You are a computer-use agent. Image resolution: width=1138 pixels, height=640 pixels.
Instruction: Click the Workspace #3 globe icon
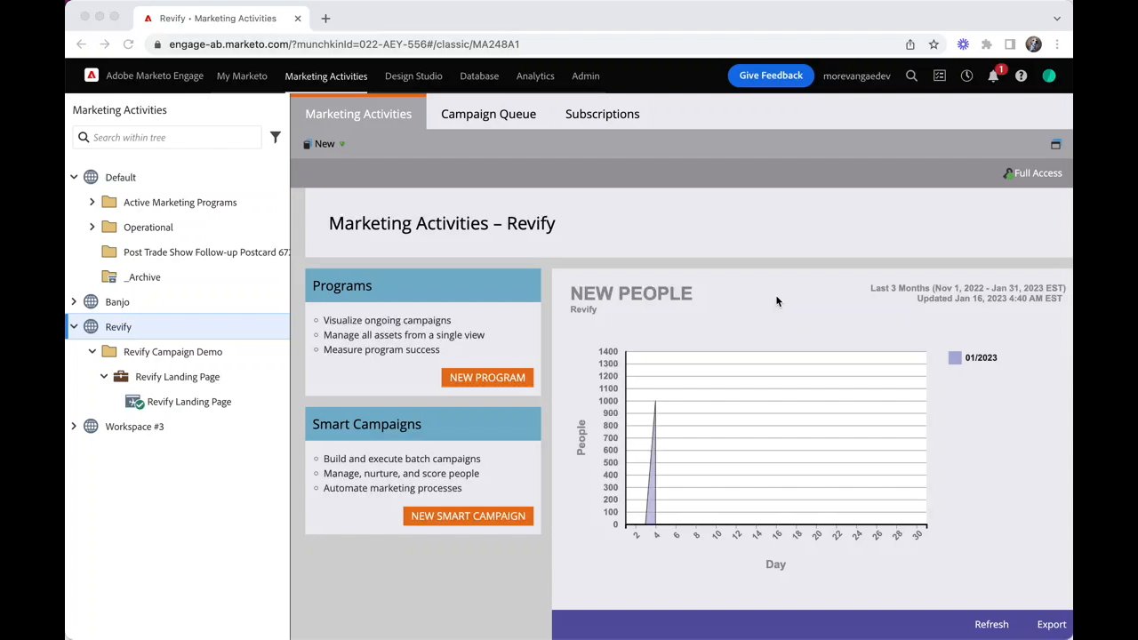91,426
